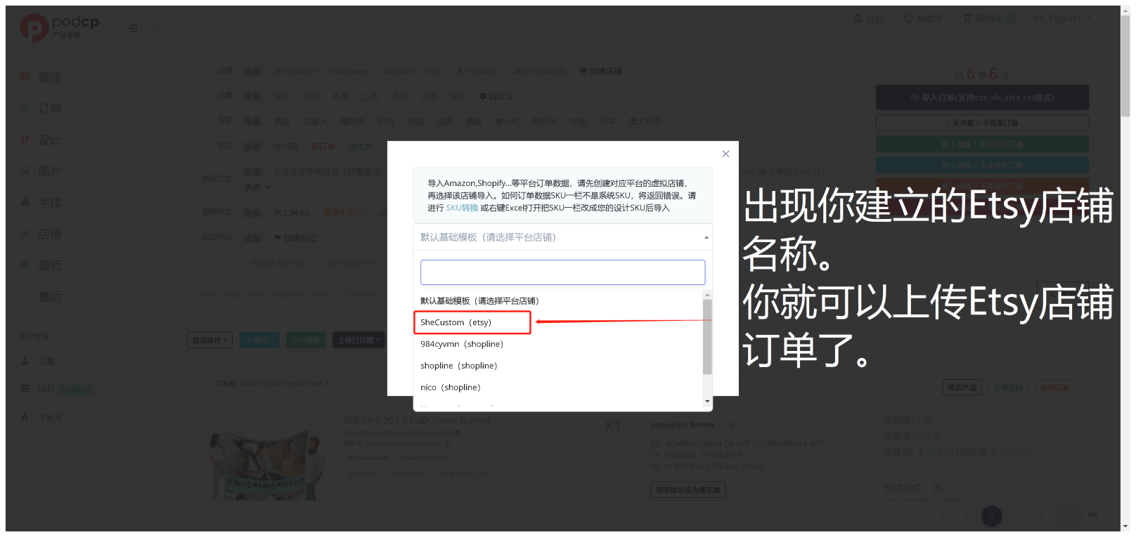This screenshot has width=1136, height=537.
Task: Open the AI助手 assistant
Action: [x=924, y=18]
